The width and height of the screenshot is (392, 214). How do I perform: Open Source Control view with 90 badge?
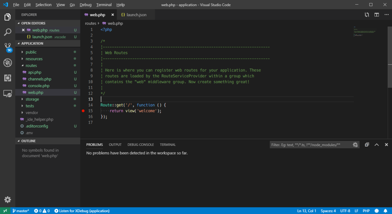coord(8,47)
